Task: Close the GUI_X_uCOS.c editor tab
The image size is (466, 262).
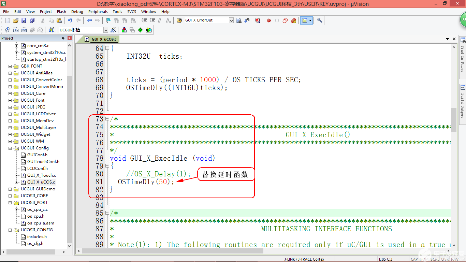Action: pos(454,39)
